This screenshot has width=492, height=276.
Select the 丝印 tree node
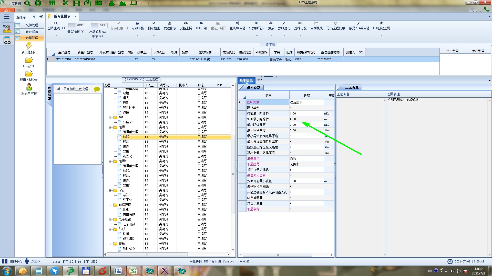(x=126, y=137)
